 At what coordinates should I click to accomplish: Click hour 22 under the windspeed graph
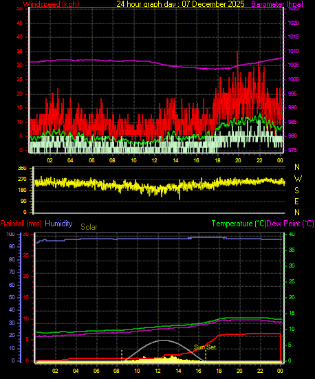[x=259, y=160]
